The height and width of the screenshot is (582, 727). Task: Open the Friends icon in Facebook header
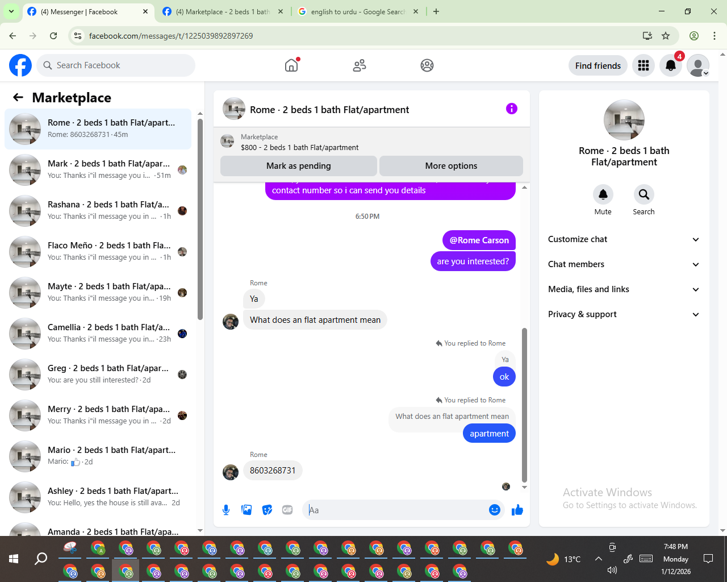click(x=360, y=65)
